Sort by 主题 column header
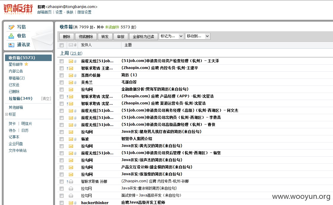The image size is (333, 205). click(128, 45)
